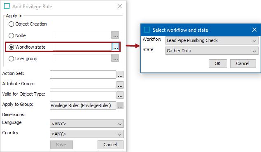Close the Select workflow and state dialog
The image size is (261, 152).
point(254,30)
